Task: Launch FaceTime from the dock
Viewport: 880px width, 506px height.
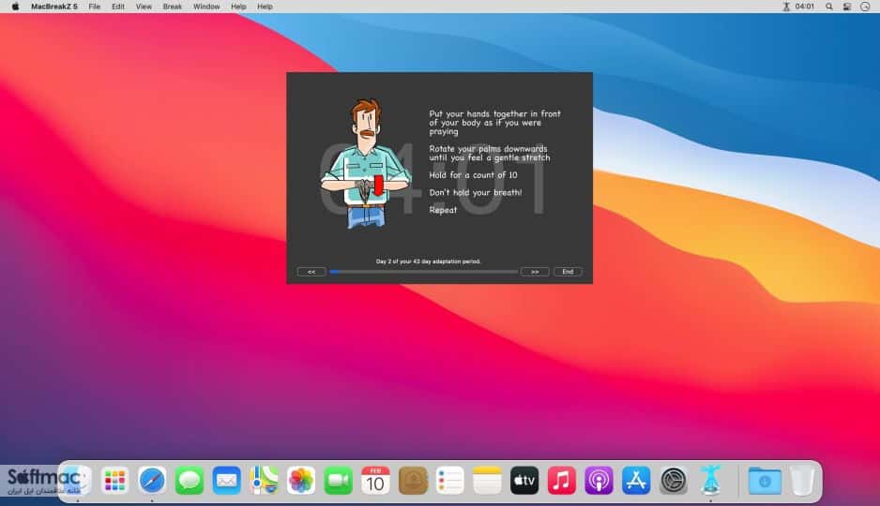Action: point(339,481)
